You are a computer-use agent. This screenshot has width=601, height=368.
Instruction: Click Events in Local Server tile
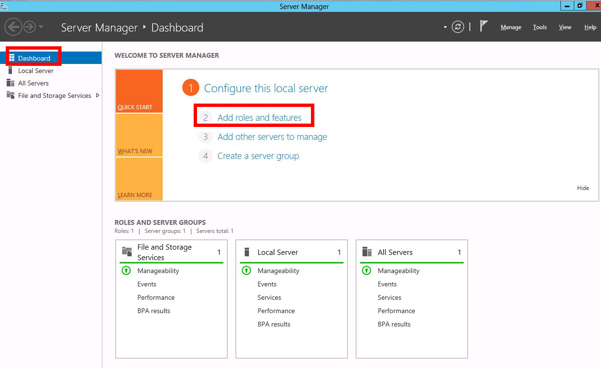(267, 284)
